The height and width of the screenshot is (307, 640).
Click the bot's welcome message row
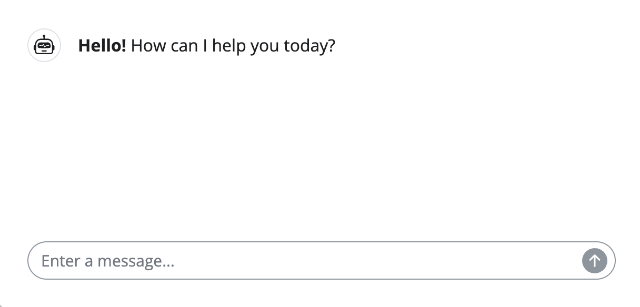pyautogui.click(x=206, y=46)
